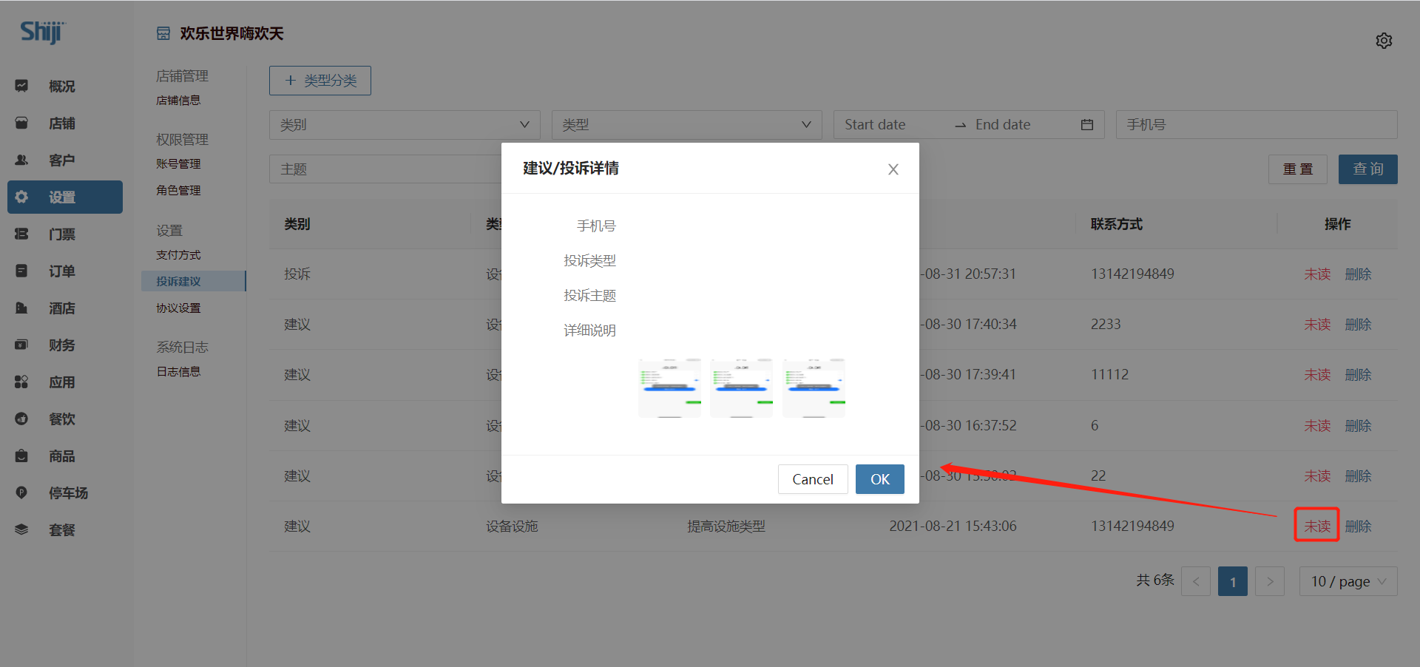Open the calendar icon in date range
The height and width of the screenshot is (667, 1420).
(x=1086, y=125)
